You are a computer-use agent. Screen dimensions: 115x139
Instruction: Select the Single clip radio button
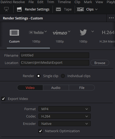[39, 76]
